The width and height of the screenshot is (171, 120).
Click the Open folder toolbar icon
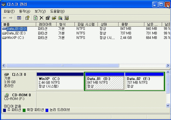[54, 18]
